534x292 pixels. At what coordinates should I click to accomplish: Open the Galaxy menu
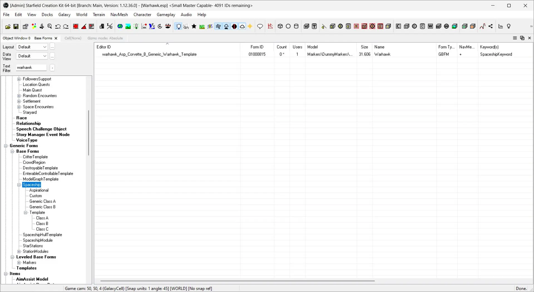(x=65, y=15)
